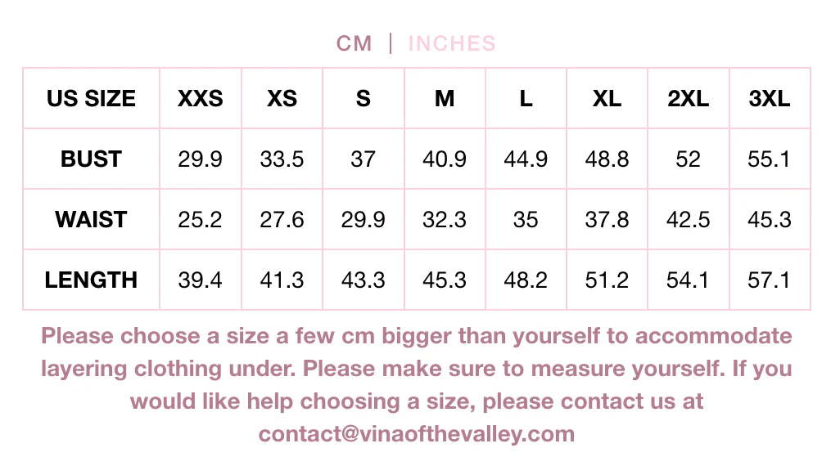
Task: Click the WAIST row label
Action: coord(91,219)
